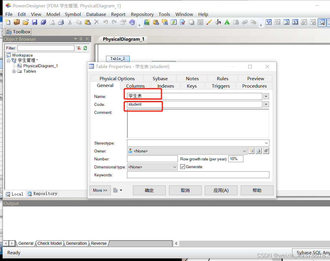Click the Paste clipboard icon
The image size is (330, 261).
tap(87, 22)
